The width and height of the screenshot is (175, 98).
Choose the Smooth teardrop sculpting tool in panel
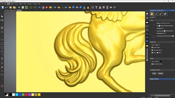[x=152, y=14]
